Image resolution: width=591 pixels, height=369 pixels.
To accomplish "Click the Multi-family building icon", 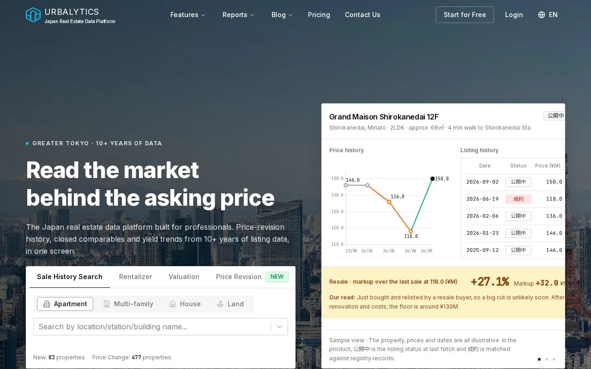I will tap(107, 304).
